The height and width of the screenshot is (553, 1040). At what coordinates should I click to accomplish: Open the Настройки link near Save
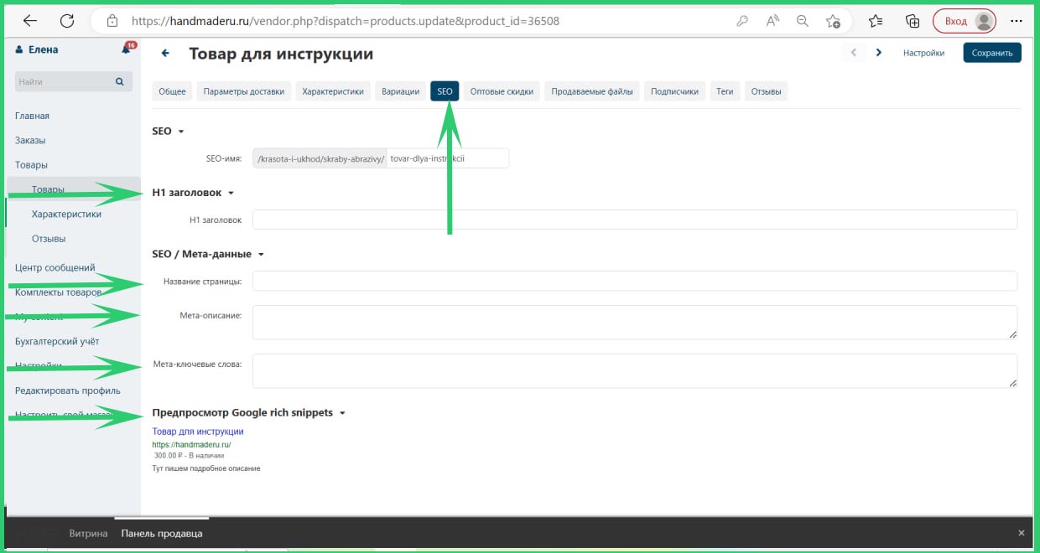point(923,53)
